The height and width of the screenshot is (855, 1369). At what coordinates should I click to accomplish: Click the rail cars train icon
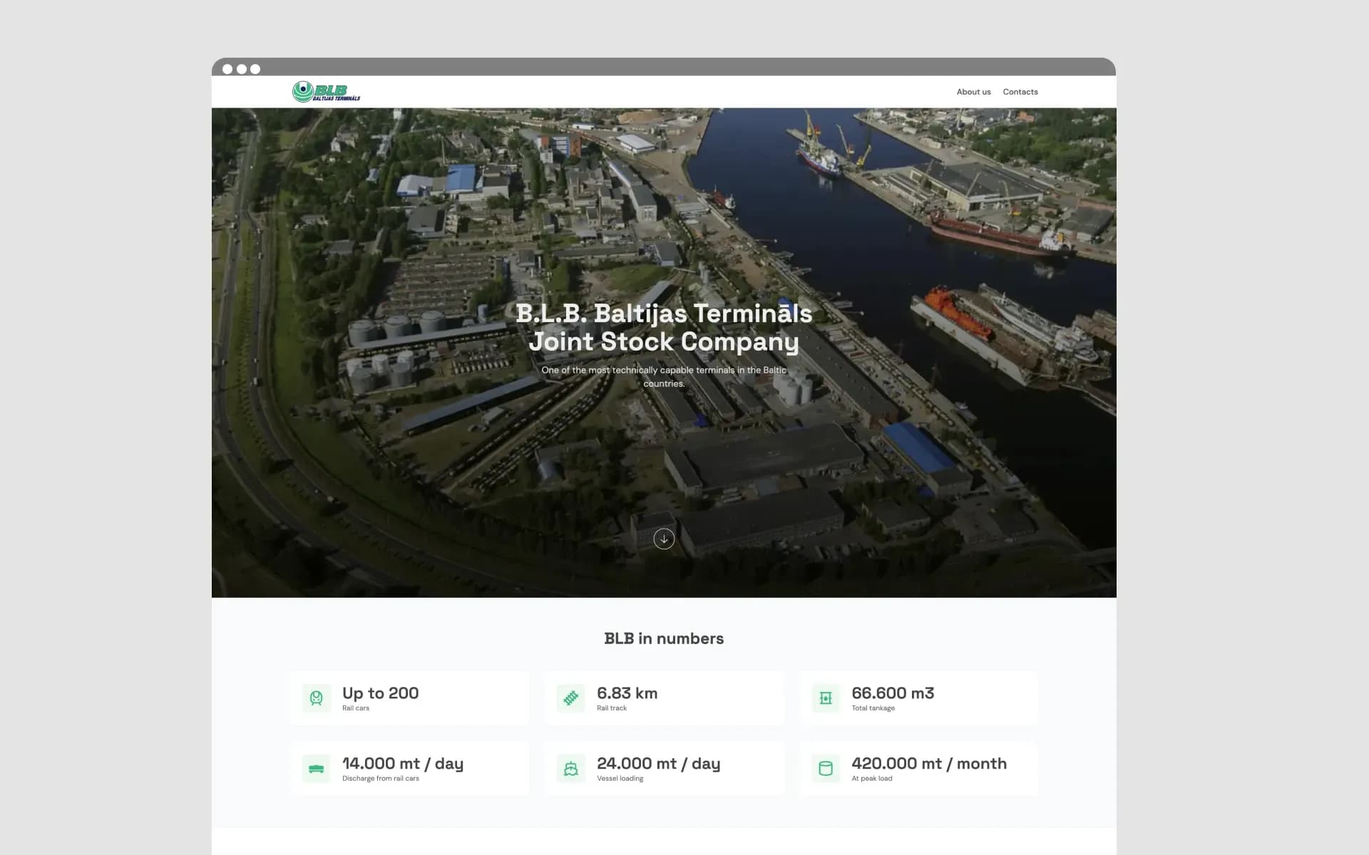click(317, 698)
